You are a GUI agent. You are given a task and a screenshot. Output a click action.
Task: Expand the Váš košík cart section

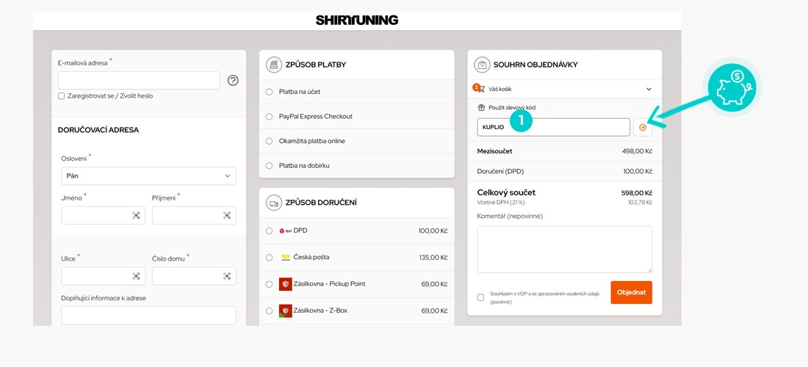click(565, 89)
